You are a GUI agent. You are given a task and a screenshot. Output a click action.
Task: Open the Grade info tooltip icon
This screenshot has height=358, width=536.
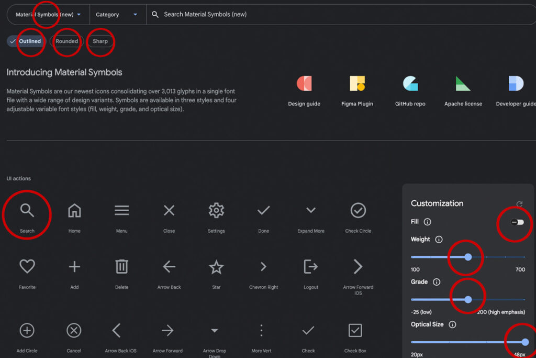pos(437,281)
